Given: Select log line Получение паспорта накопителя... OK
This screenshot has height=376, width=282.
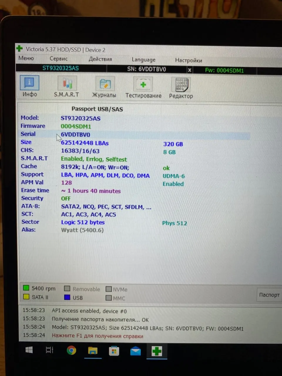Looking at the screenshot, I should click(x=100, y=319).
